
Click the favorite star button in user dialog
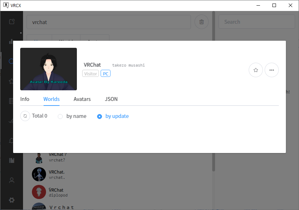point(256,70)
